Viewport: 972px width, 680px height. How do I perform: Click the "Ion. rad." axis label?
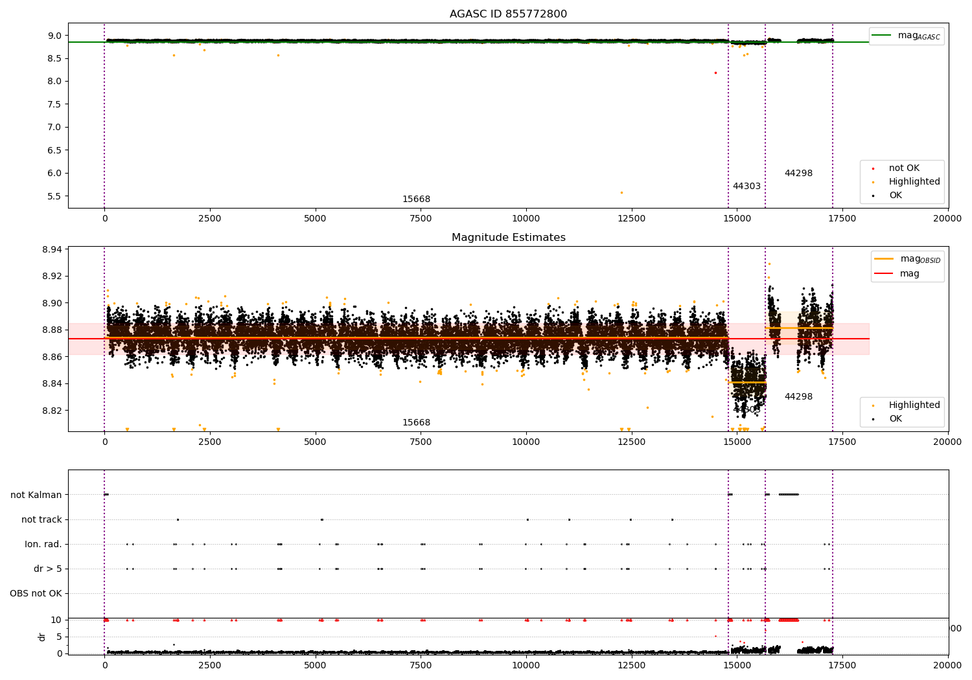pyautogui.click(x=43, y=545)
